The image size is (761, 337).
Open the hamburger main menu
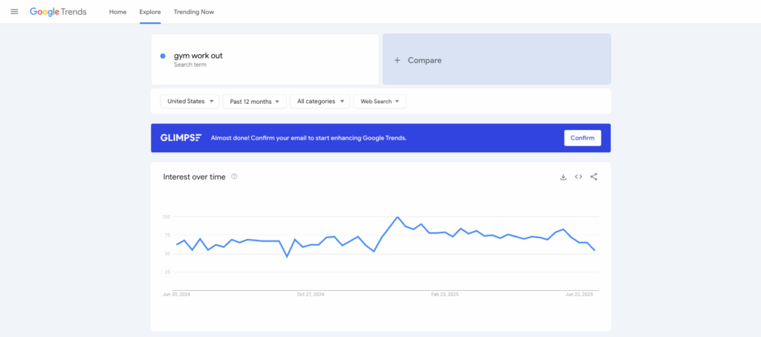[14, 12]
